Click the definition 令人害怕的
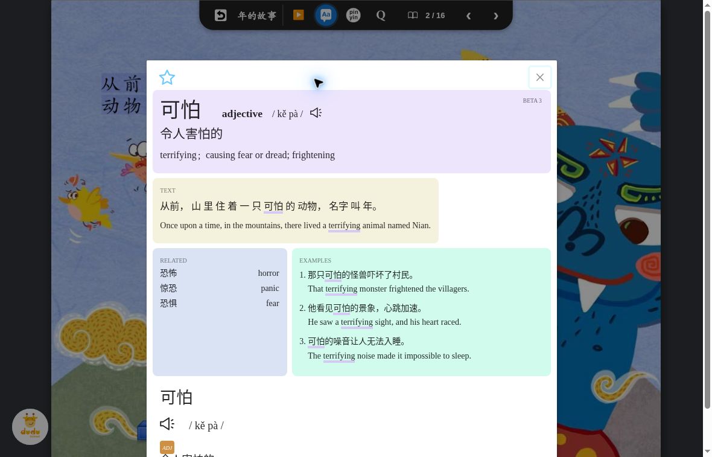The image size is (712, 457). [x=191, y=133]
